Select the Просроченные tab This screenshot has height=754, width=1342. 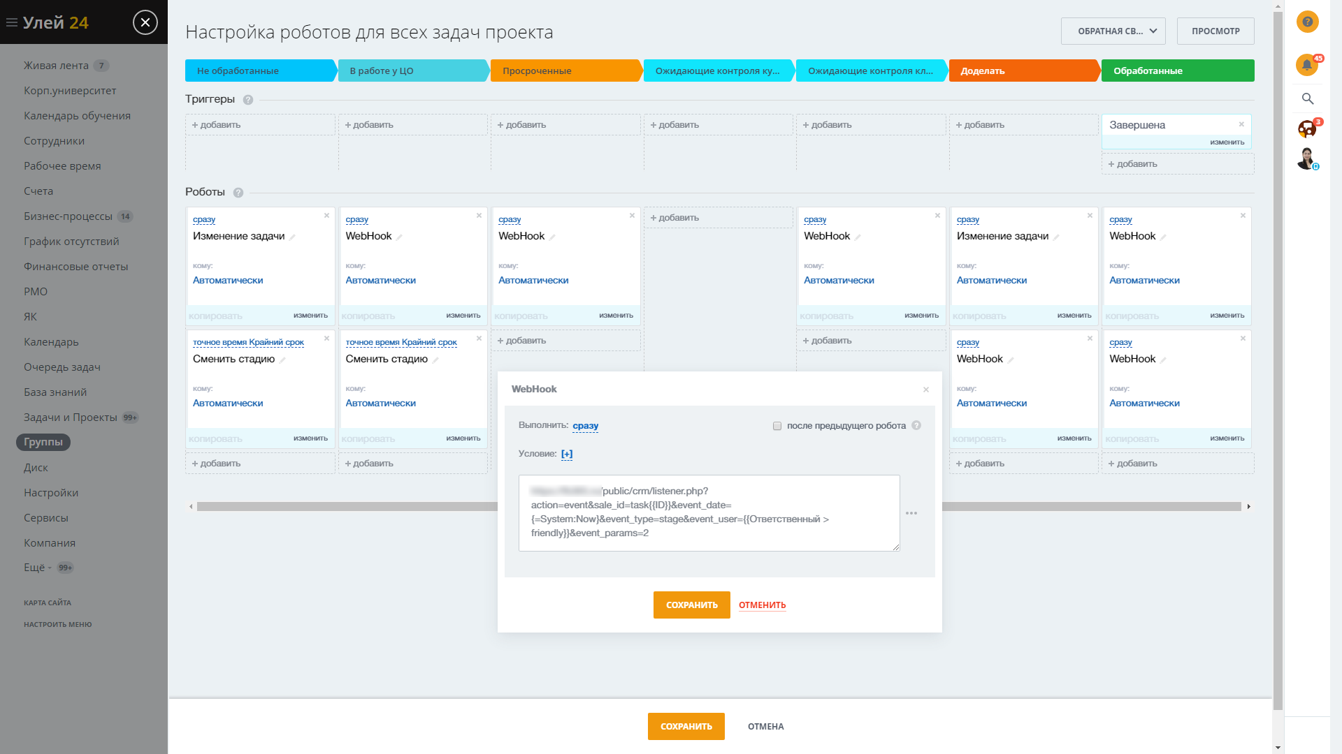[565, 70]
